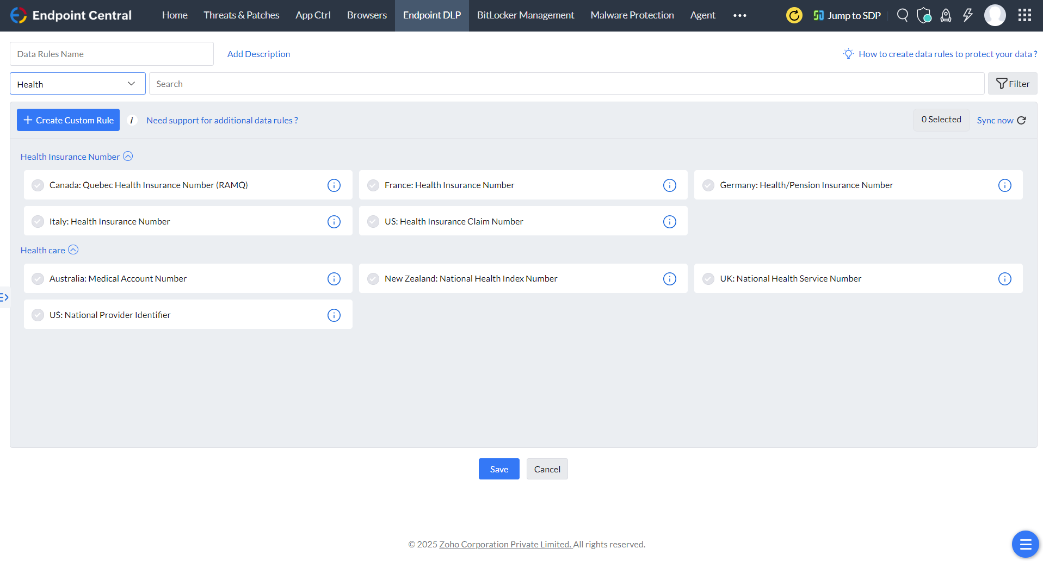Select France Health Insurance Number rule
The height and width of the screenshot is (561, 1043).
(373, 185)
